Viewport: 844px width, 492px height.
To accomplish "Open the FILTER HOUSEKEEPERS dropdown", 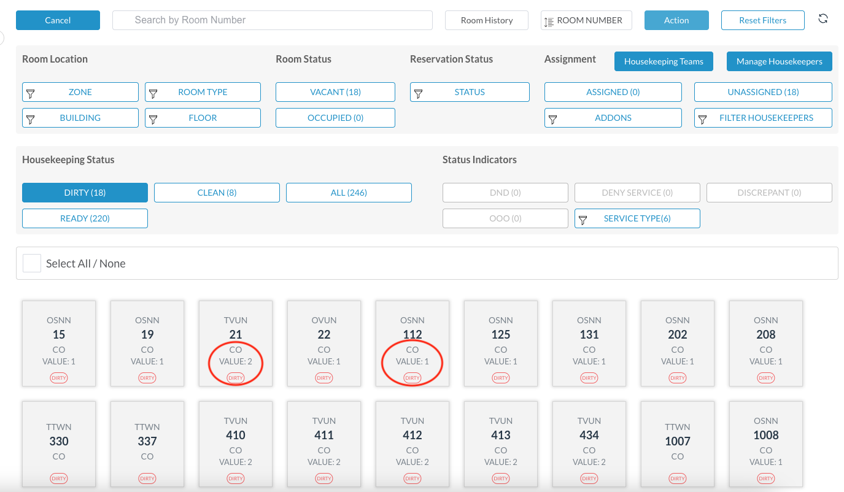I will click(763, 118).
